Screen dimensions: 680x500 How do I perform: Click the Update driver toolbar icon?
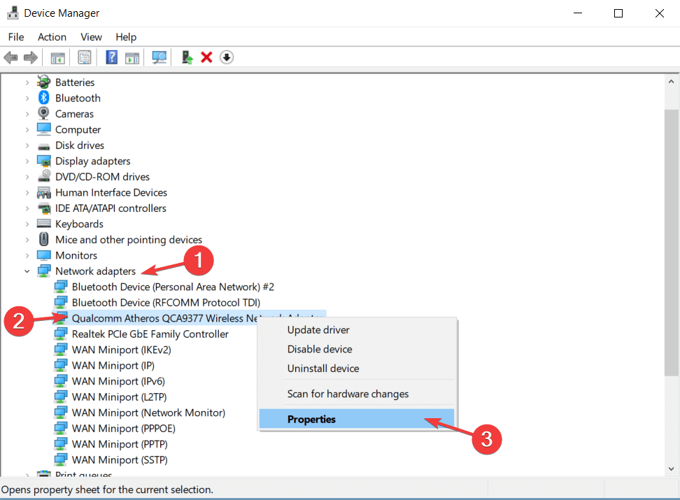(187, 57)
